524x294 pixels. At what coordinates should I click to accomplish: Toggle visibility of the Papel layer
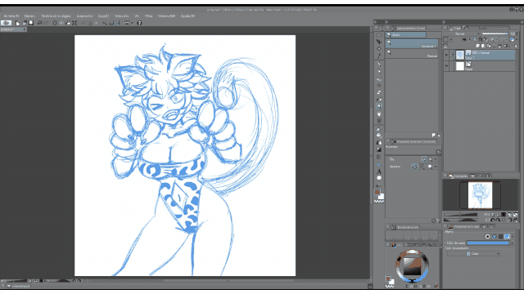pos(446,66)
